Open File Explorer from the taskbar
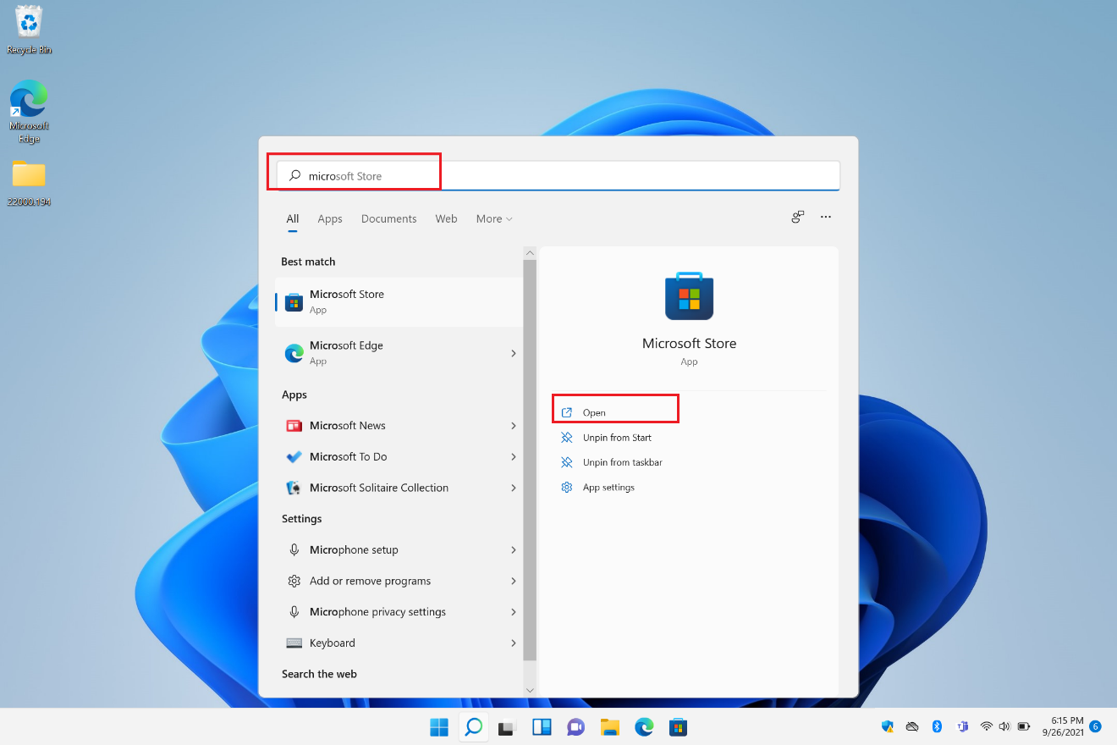Screen dimensions: 1117x745 [610, 726]
